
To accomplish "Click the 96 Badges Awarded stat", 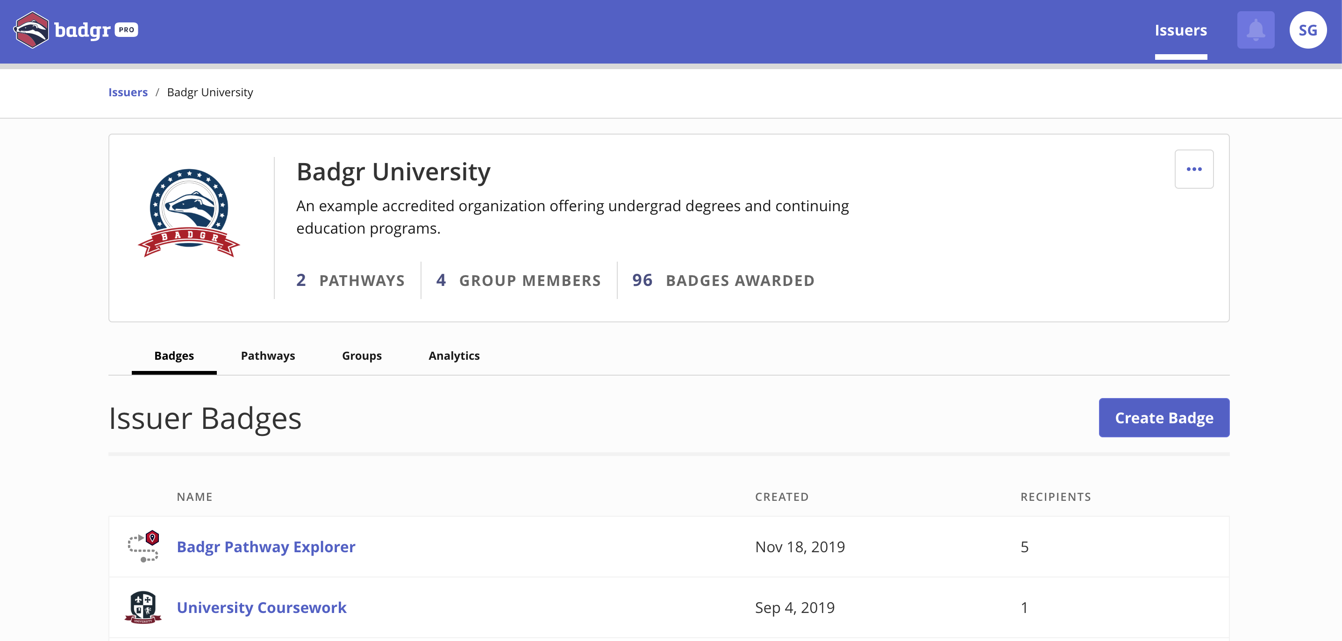I will (x=722, y=280).
